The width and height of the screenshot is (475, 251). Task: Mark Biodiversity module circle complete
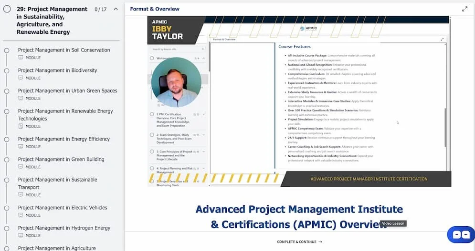(7, 71)
